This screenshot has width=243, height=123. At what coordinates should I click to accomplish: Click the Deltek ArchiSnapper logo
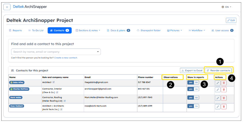click(x=30, y=7)
